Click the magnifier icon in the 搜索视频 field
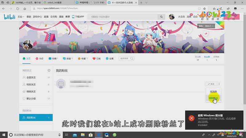The height and width of the screenshot is (138, 246). [x=132, y=58]
